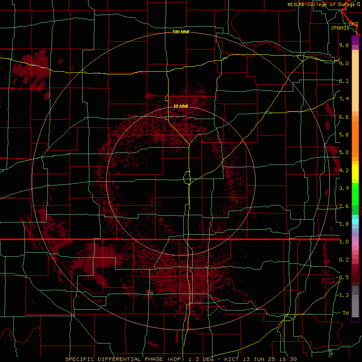Pick the yellow band in the color scale
Screen dimensions: 362x362
click(355, 172)
